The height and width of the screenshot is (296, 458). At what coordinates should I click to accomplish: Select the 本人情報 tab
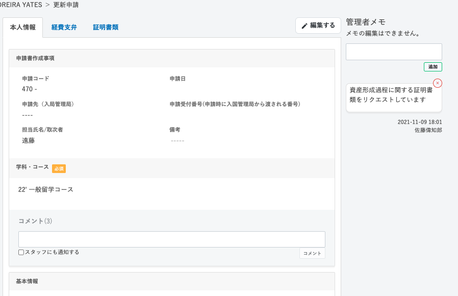point(23,27)
